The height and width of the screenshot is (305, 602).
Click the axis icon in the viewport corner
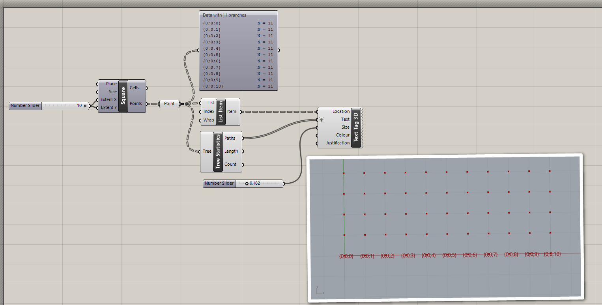(x=320, y=290)
